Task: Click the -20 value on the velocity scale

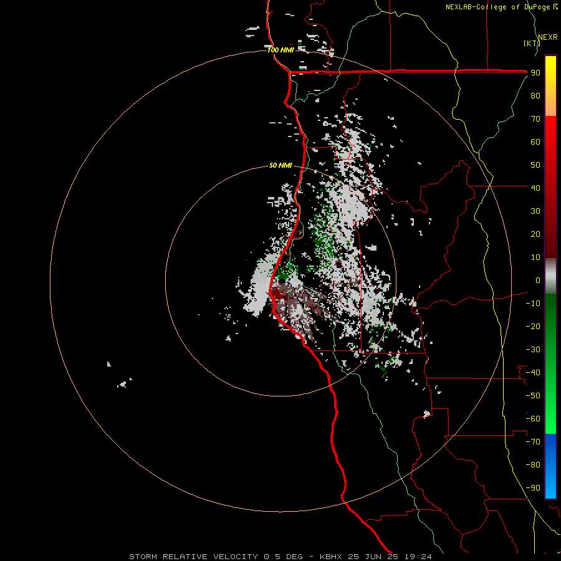Action: (533, 326)
